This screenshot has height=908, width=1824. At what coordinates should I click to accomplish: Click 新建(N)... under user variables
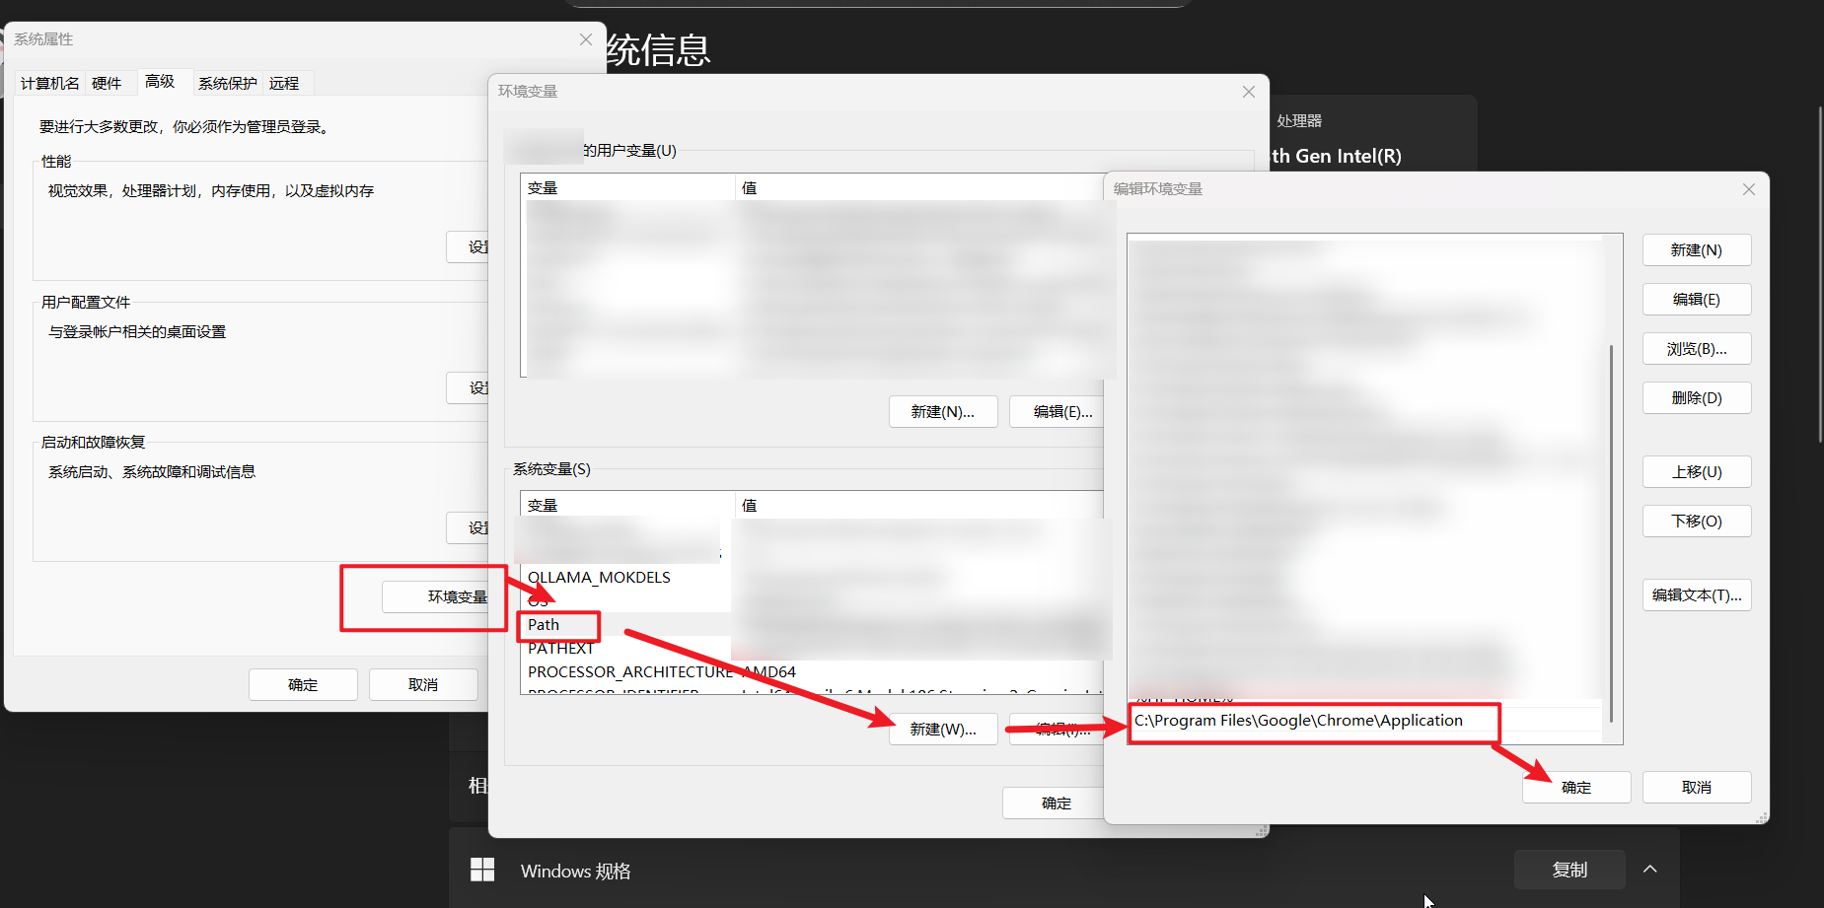(943, 412)
